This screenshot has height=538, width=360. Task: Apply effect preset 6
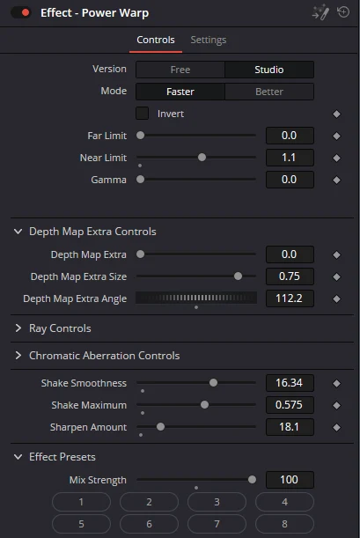[149, 524]
